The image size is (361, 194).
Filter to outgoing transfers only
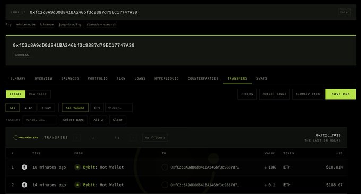click(x=46, y=108)
